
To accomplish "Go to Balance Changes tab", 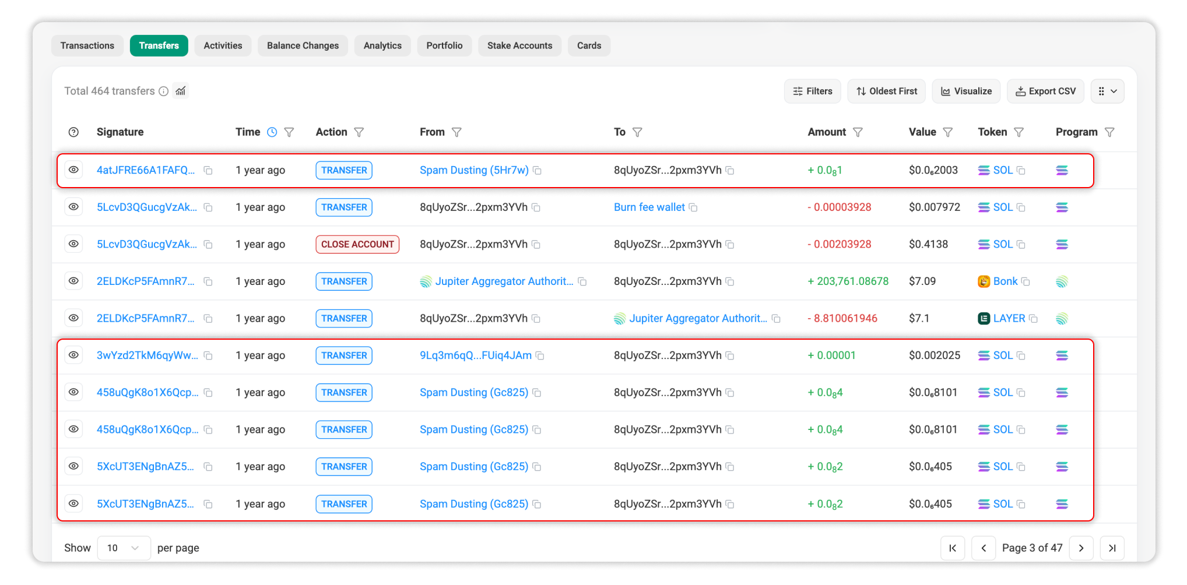I will [303, 45].
